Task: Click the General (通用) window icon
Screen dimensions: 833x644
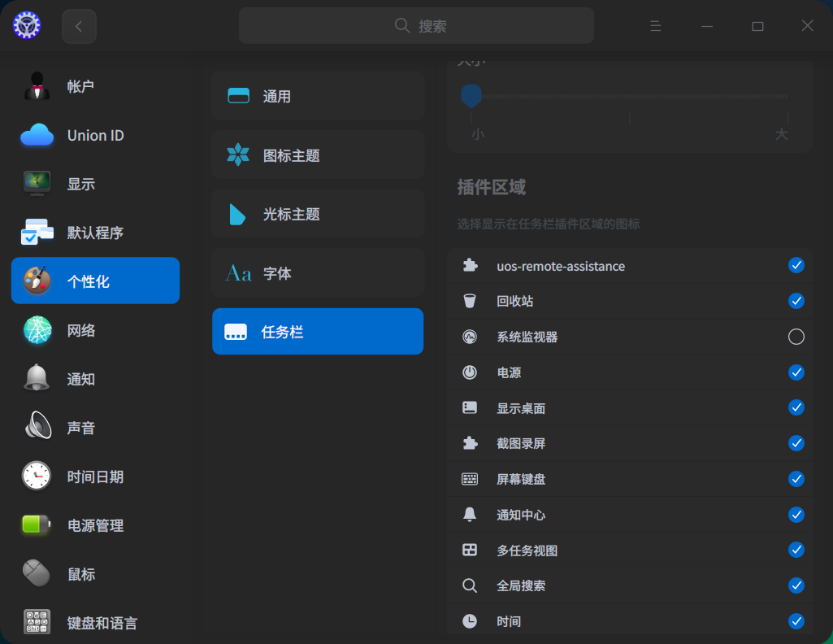Action: click(x=239, y=96)
